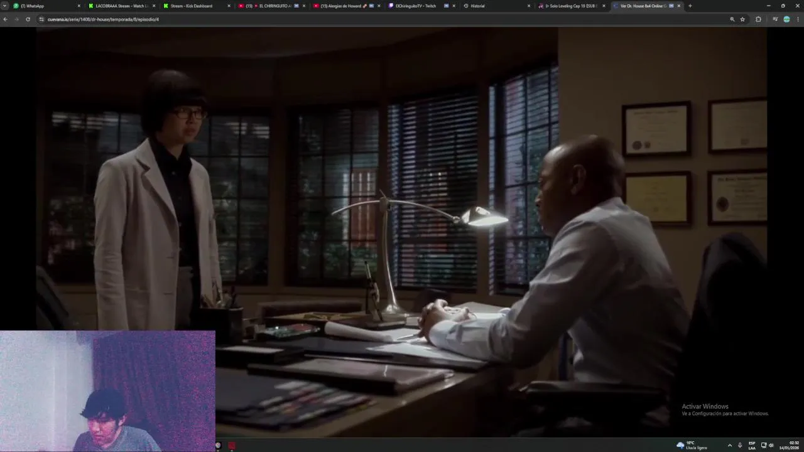
Task: Open the volume tray control
Action: coord(771,445)
